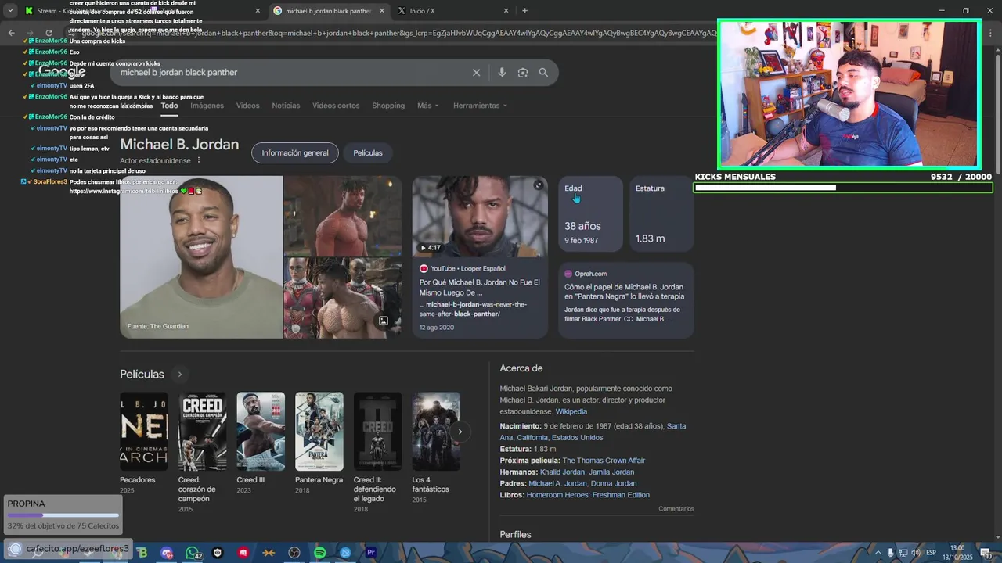Viewport: 1002px width, 563px height.
Task: Click the Propina goal progress bar
Action: click(63, 515)
